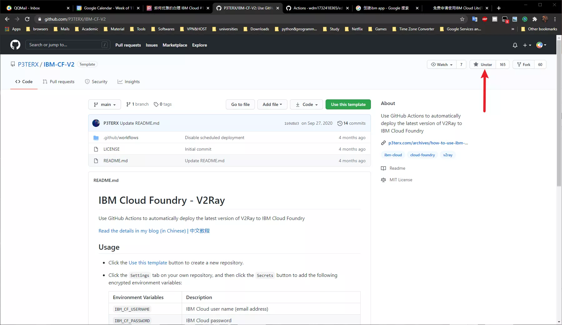562x325 pixels.
Task: Toggle Unstar on the repository
Action: coord(483,65)
